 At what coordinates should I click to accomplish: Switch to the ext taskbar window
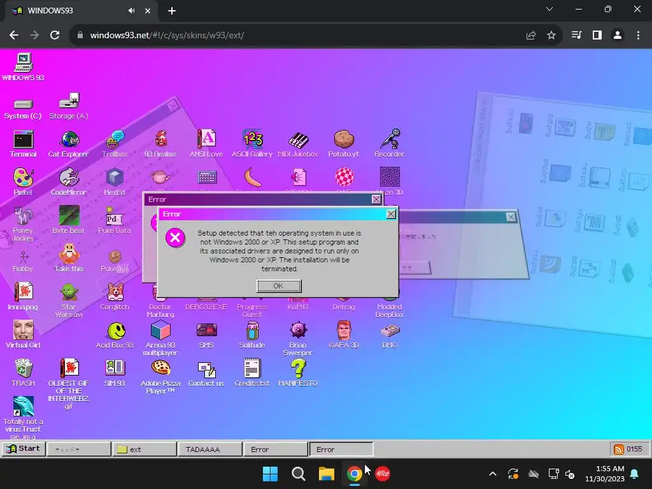(x=145, y=450)
